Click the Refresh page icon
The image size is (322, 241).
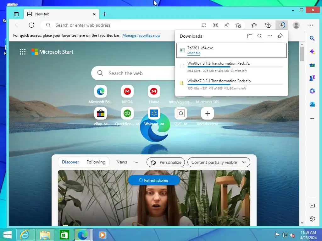pos(31,25)
